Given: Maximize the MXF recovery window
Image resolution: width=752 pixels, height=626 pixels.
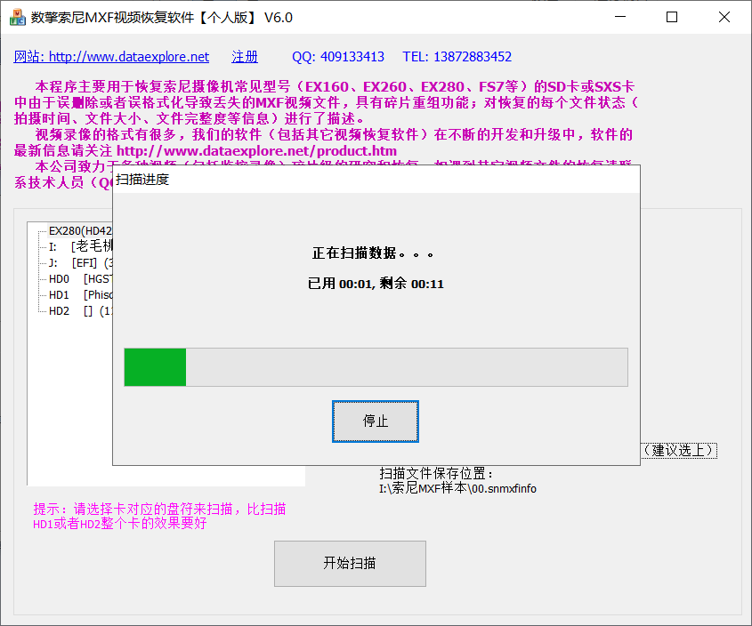Looking at the screenshot, I should [672, 17].
